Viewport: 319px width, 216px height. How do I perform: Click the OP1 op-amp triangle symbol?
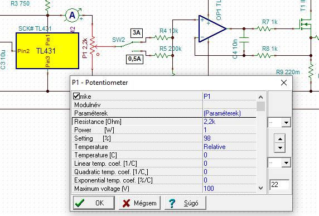click(212, 28)
